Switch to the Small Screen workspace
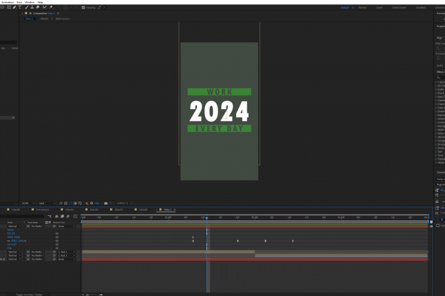This screenshot has width=445, height=296. [399, 7]
